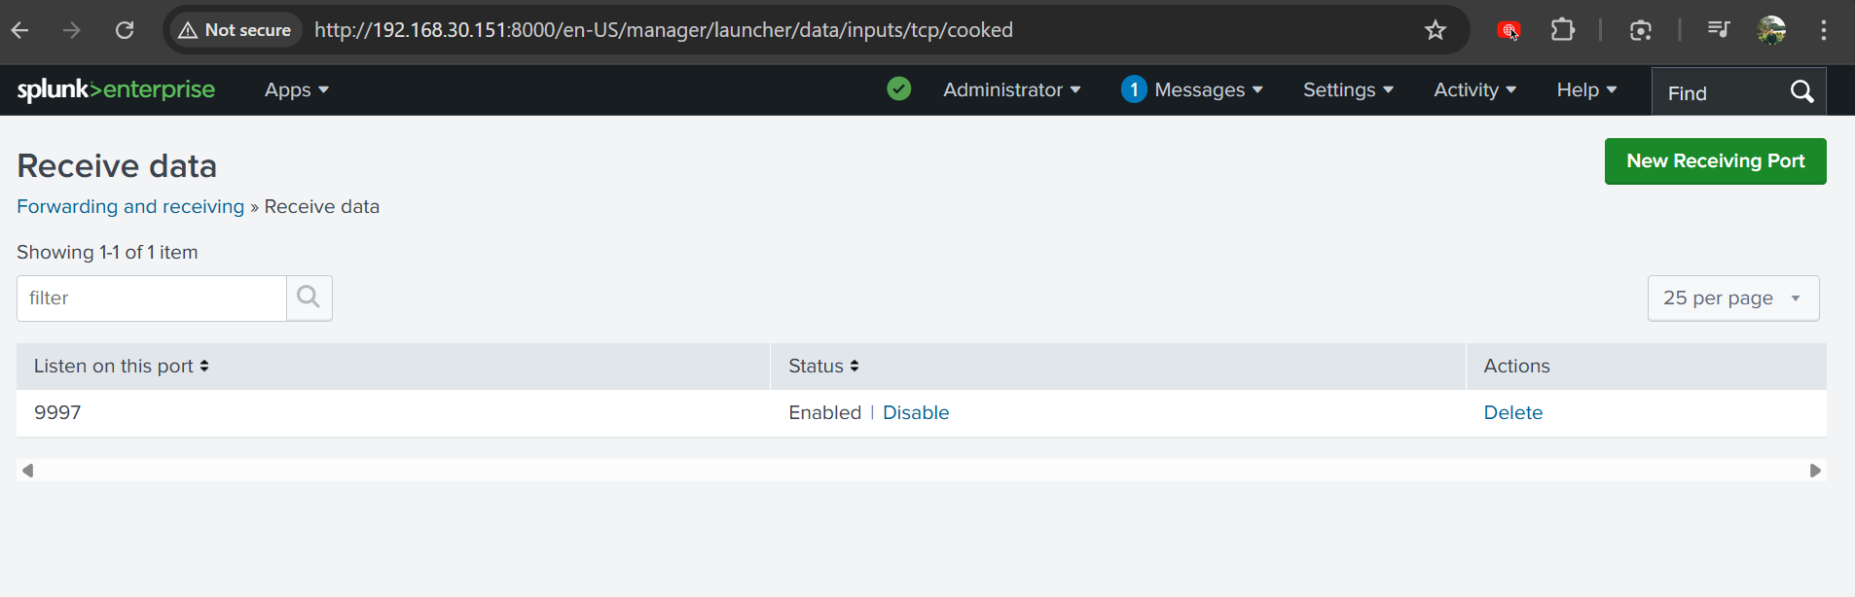1855x597 pixels.
Task: Click the New Receiving Port button
Action: [x=1715, y=161]
